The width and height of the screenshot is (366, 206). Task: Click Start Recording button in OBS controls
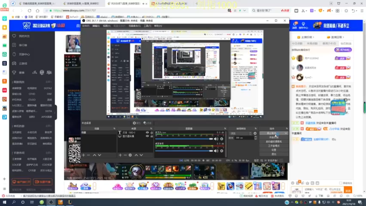pyautogui.click(x=274, y=138)
